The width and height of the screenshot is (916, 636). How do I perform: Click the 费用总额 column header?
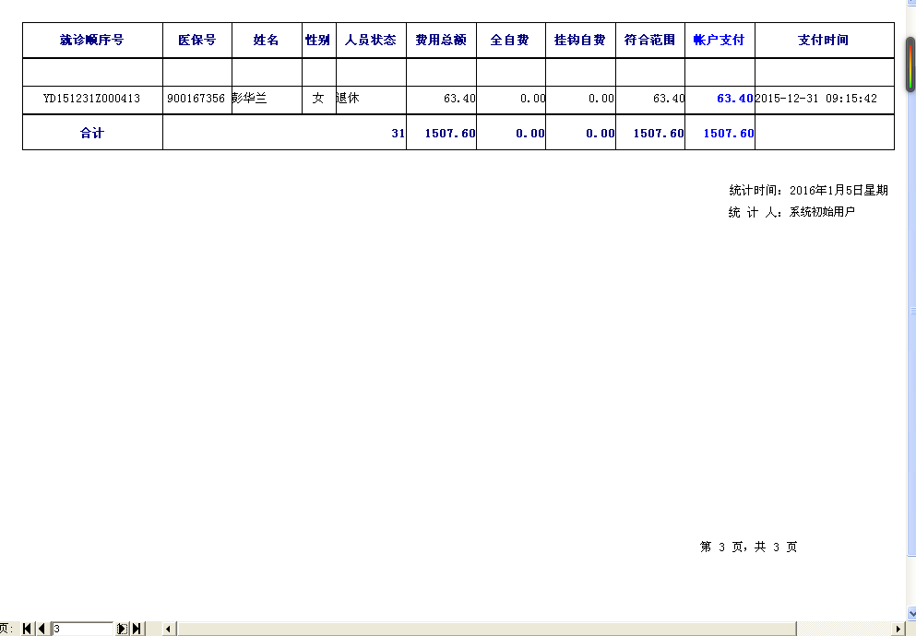pyautogui.click(x=441, y=41)
